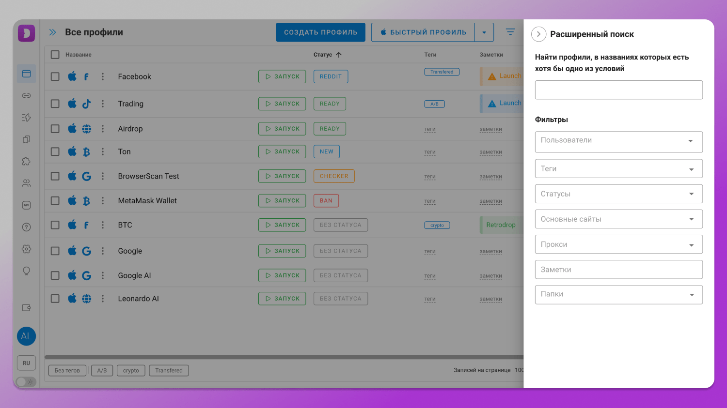Viewport: 727px width, 408px height.
Task: Collapse the advanced search panel arrow
Action: [538, 34]
